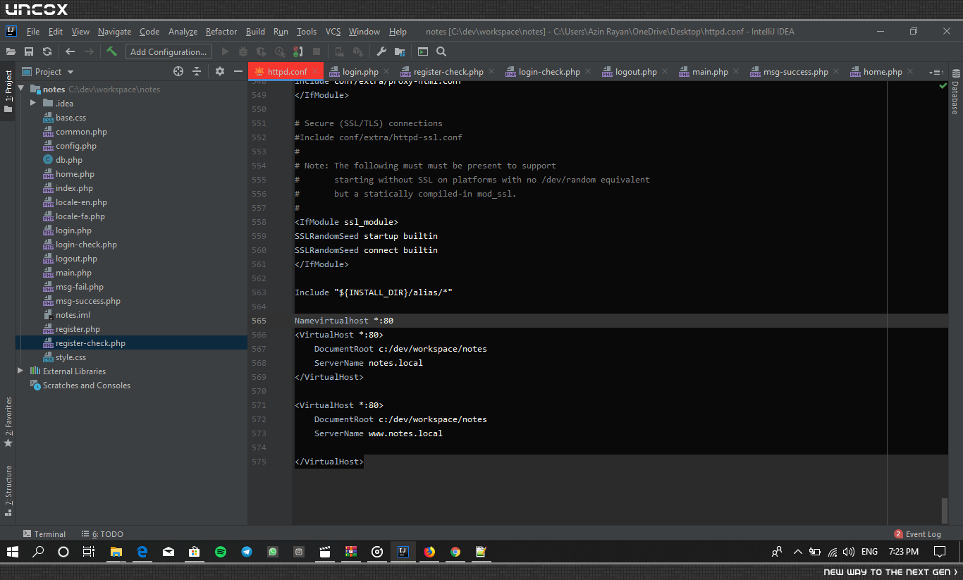Expand External Libraries node
Screen dimensions: 963x580
[20, 371]
